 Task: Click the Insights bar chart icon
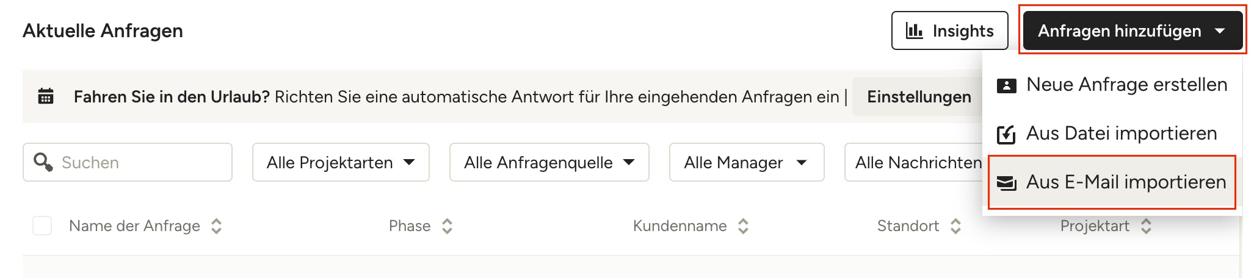coord(914,30)
